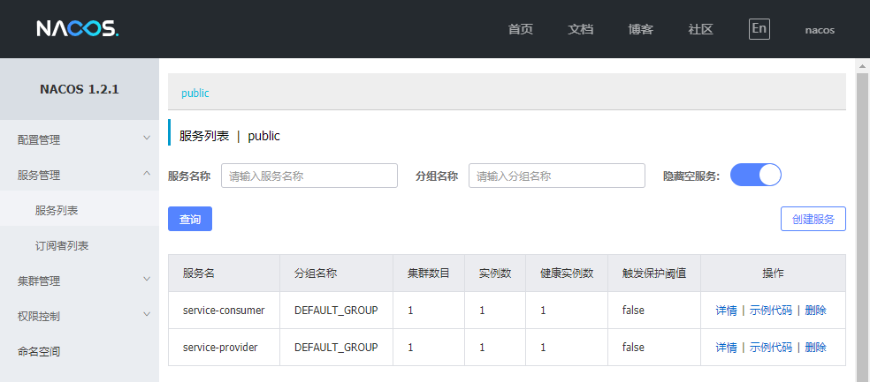Toggle the 隐藏空服务 switch

(756, 175)
